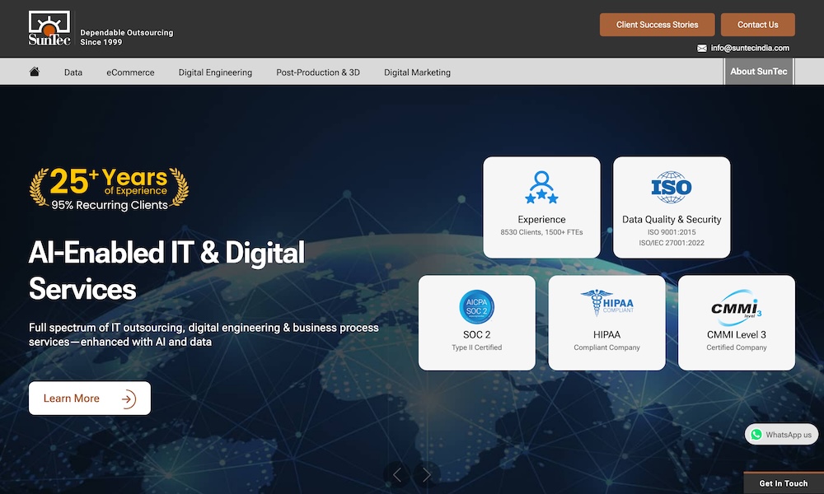Click the 25+ Years laurel badge
Viewport: 824px width, 494px height.
tap(110, 189)
